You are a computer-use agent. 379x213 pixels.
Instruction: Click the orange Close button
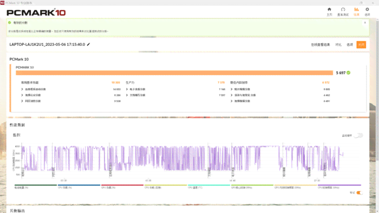coord(361,45)
